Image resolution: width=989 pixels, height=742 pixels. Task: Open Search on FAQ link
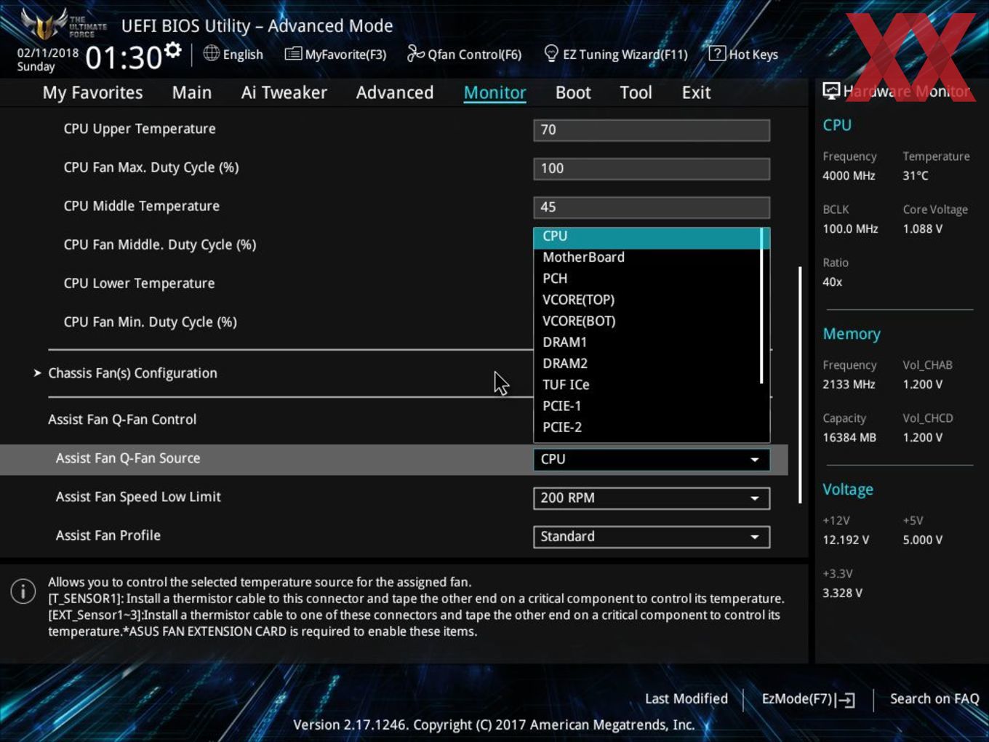(934, 698)
